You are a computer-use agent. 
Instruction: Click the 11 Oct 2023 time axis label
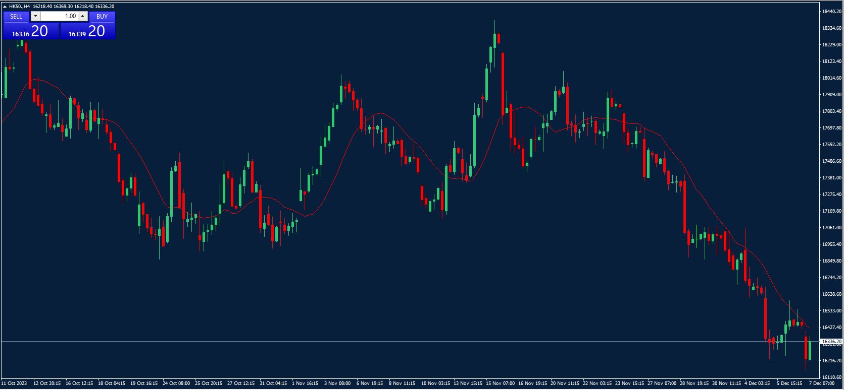tap(14, 383)
